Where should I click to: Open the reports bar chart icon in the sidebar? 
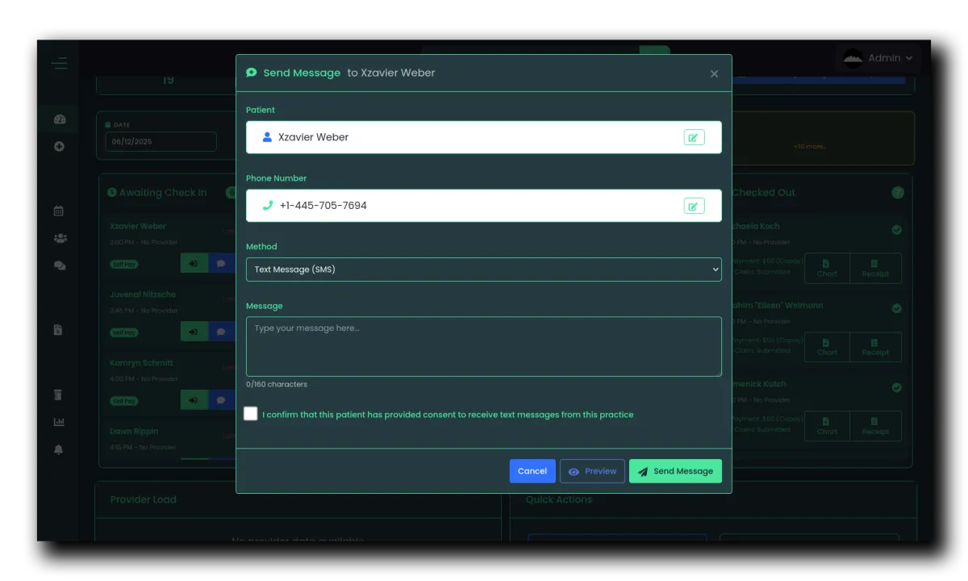pyautogui.click(x=59, y=422)
